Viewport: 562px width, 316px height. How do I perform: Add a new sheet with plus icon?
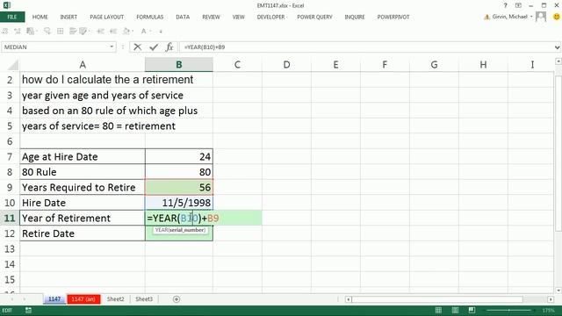[x=177, y=299]
